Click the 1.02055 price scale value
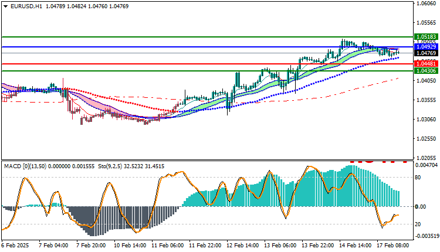The image size is (440, 252). coord(427,158)
